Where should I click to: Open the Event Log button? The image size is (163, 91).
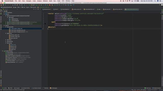coord(147,88)
